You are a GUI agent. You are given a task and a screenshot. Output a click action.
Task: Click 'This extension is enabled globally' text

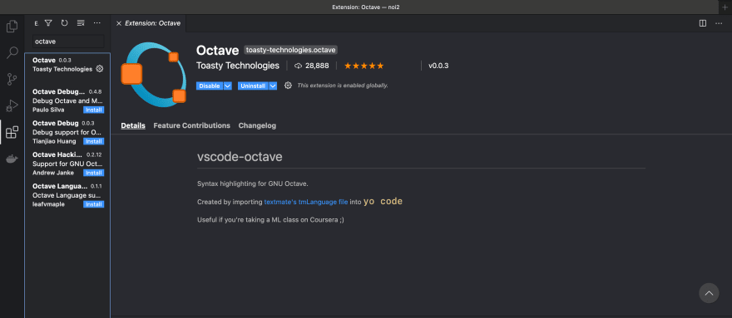(x=343, y=86)
